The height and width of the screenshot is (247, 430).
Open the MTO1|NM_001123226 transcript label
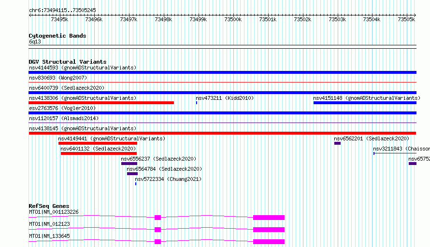coord(54,212)
